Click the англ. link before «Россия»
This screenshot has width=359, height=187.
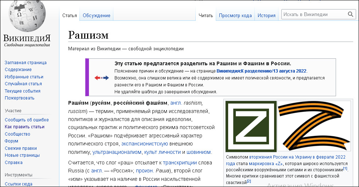click(97, 171)
